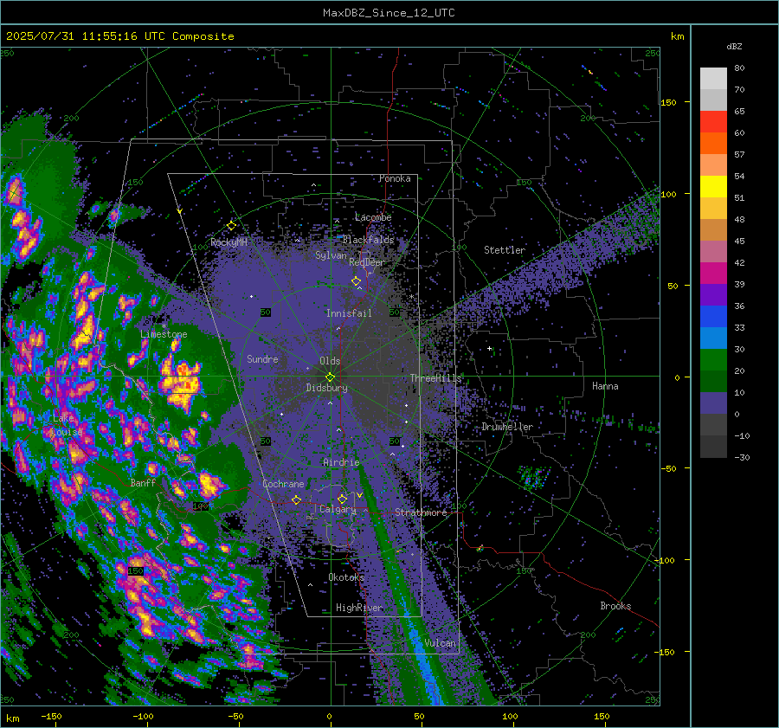Click the MaxDBZ_Since_12_UTC title
The width and height of the screenshot is (779, 728).
click(389, 13)
